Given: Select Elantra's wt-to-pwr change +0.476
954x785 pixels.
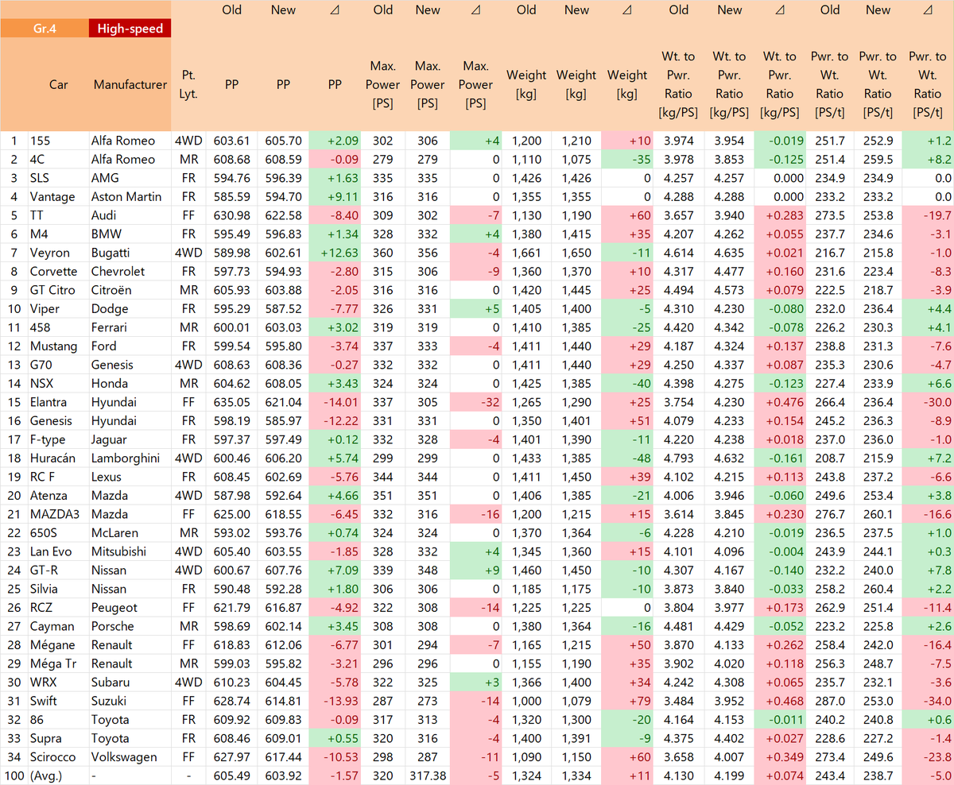Looking at the screenshot, I should (779, 402).
